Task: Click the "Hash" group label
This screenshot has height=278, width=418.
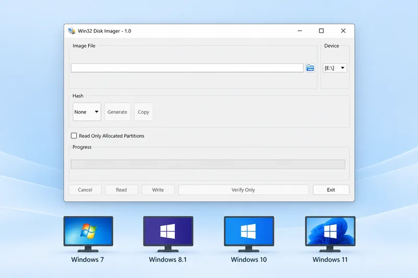Action: pos(78,96)
